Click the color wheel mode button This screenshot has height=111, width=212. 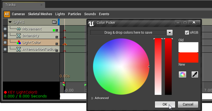(x=182, y=74)
